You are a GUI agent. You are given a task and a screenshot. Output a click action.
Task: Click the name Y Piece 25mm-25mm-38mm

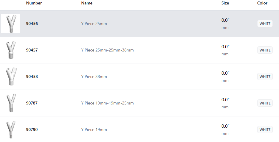coord(107,50)
